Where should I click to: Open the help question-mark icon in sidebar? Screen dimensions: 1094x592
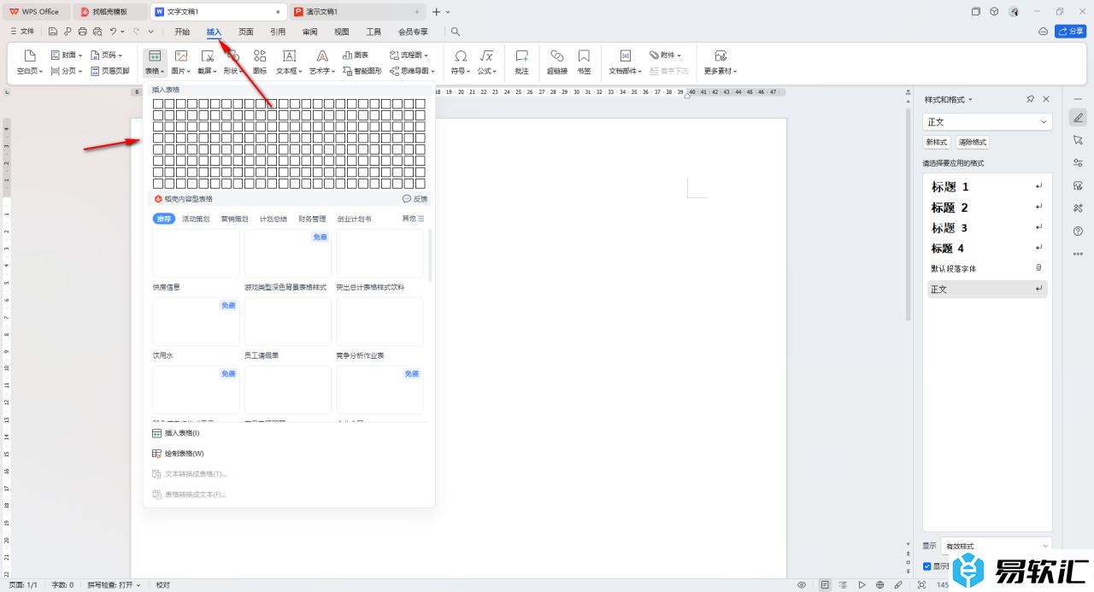(x=1078, y=231)
